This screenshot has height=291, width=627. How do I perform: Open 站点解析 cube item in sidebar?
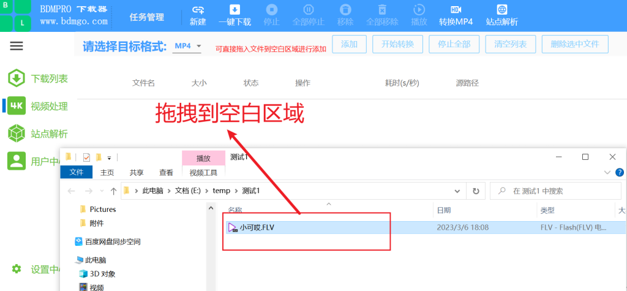pos(38,134)
